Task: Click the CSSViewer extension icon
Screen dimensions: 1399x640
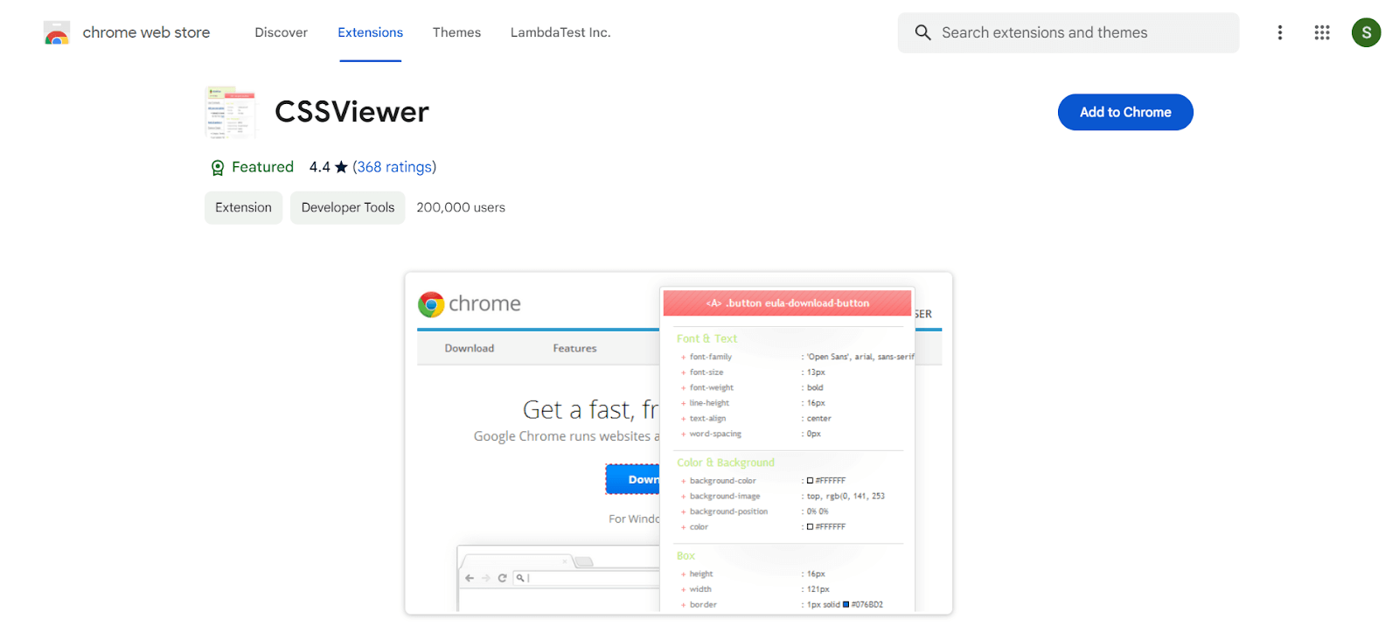Action: point(230,112)
